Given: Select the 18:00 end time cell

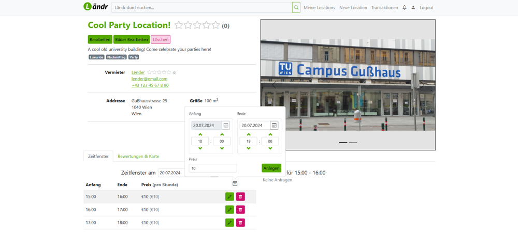Looking at the screenshot, I should tap(122, 223).
